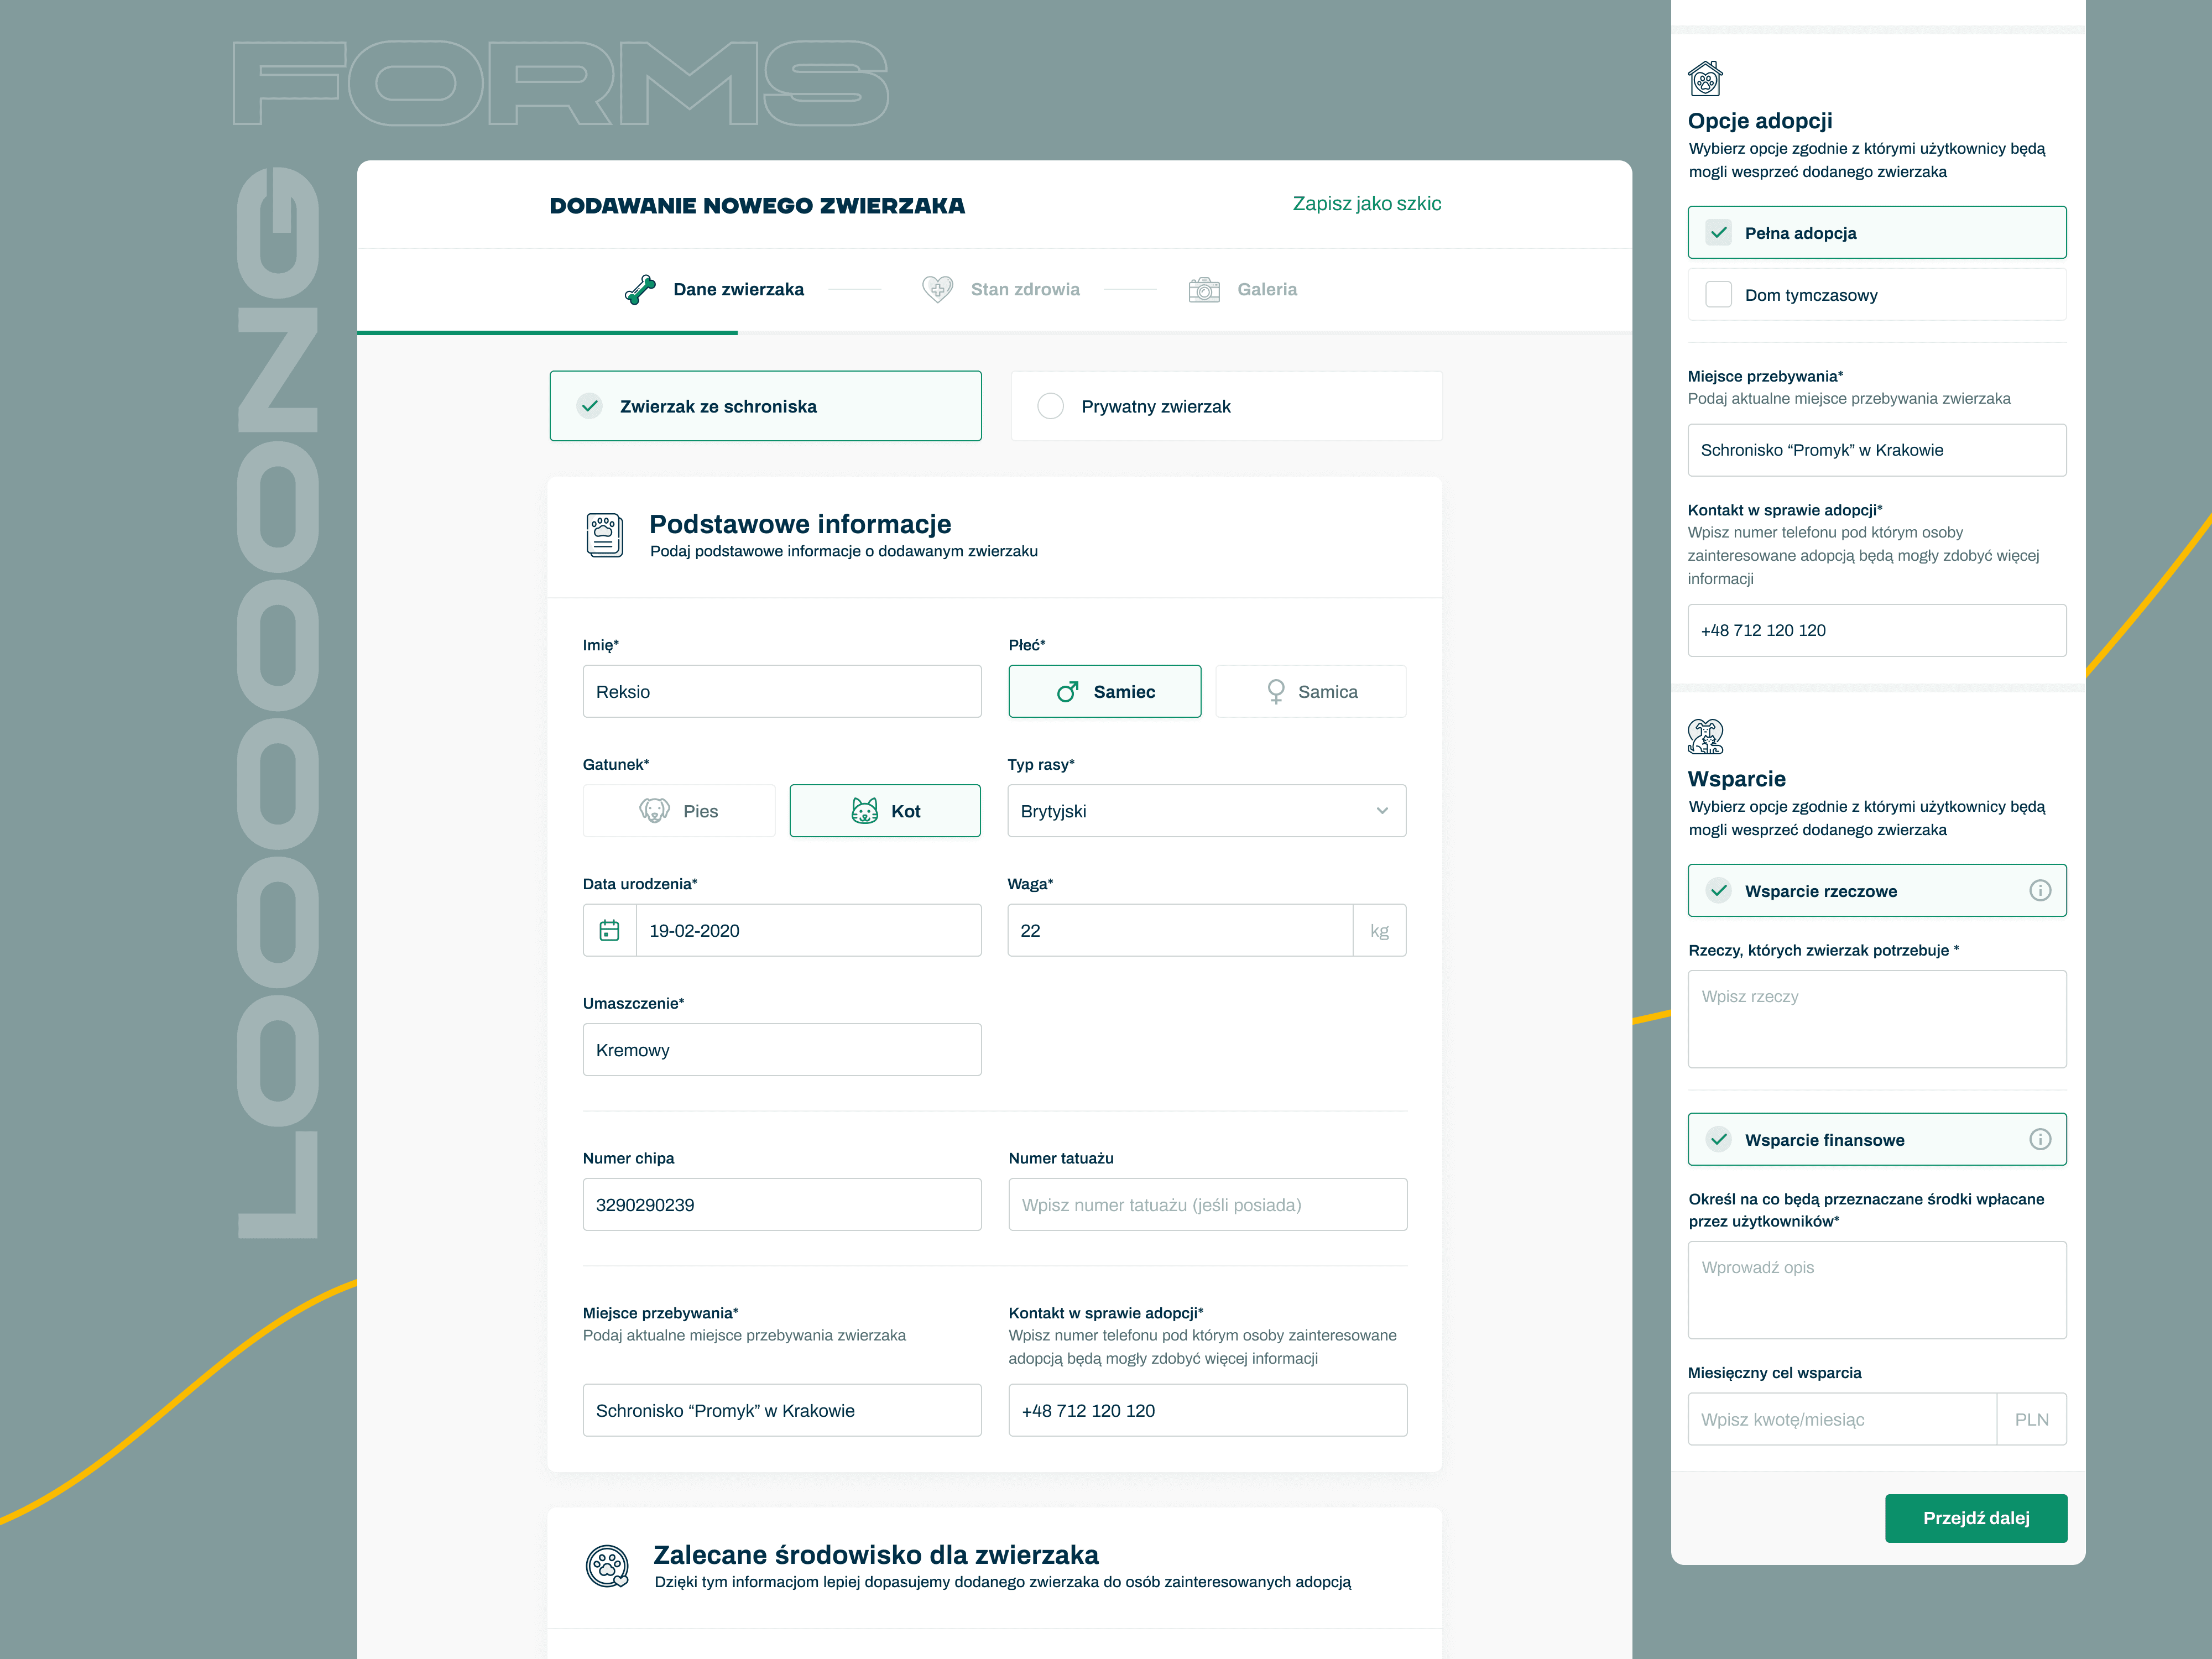Click info icon on Wsparcie finansowe
This screenshot has height=1659, width=2212.
pyautogui.click(x=2040, y=1140)
